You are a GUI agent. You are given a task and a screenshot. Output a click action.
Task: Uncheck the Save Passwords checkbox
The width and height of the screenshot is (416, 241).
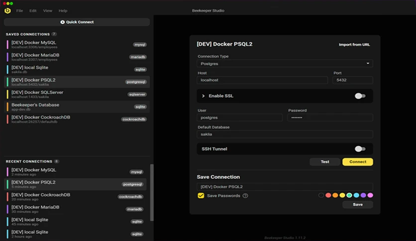(x=201, y=196)
